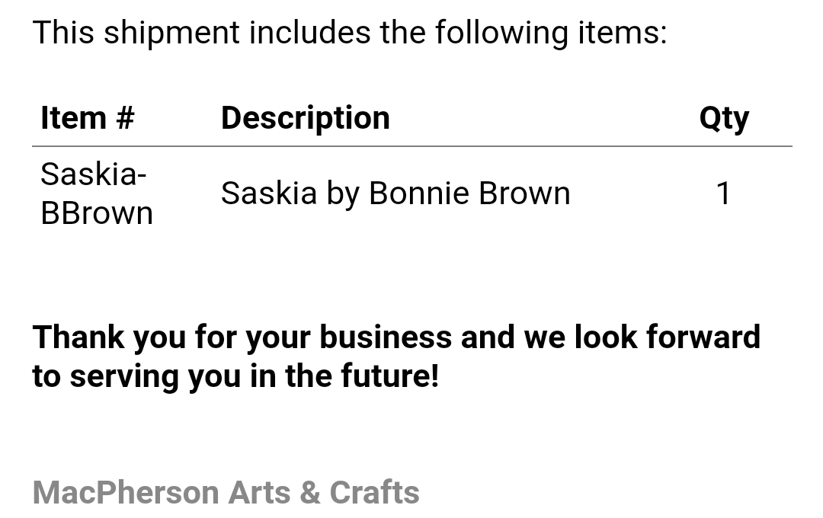The image size is (823, 518).
Task: Click the word "future!" in the closing message
Action: 390,376
